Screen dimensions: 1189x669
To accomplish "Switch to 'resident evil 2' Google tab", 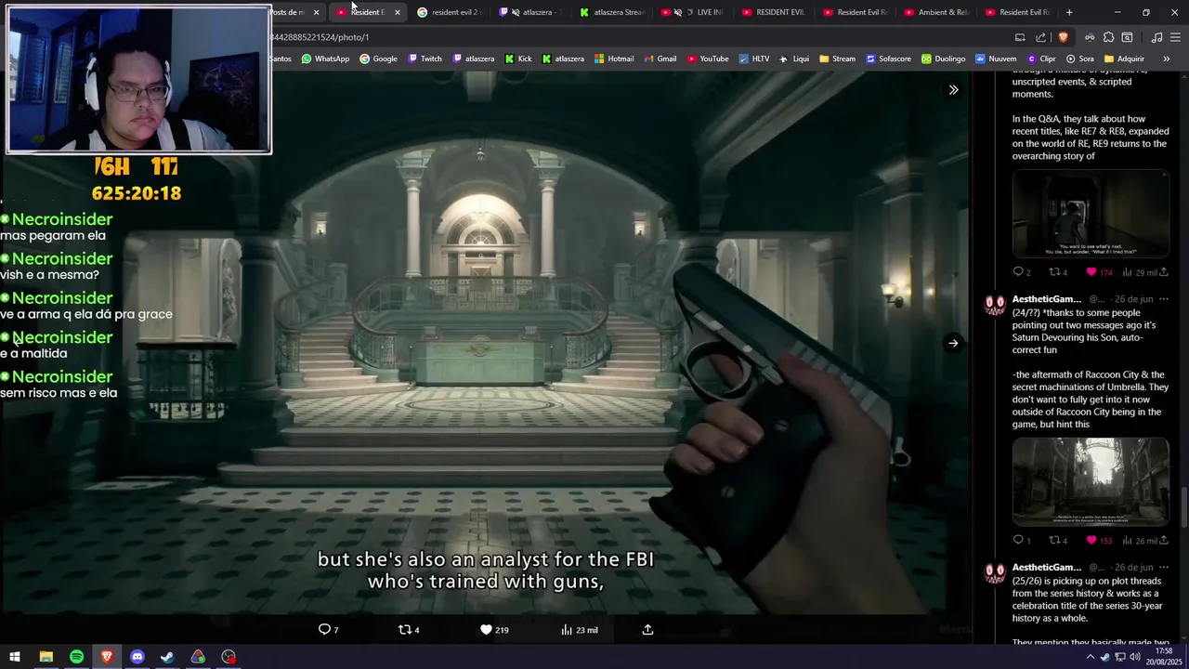I will point(450,12).
